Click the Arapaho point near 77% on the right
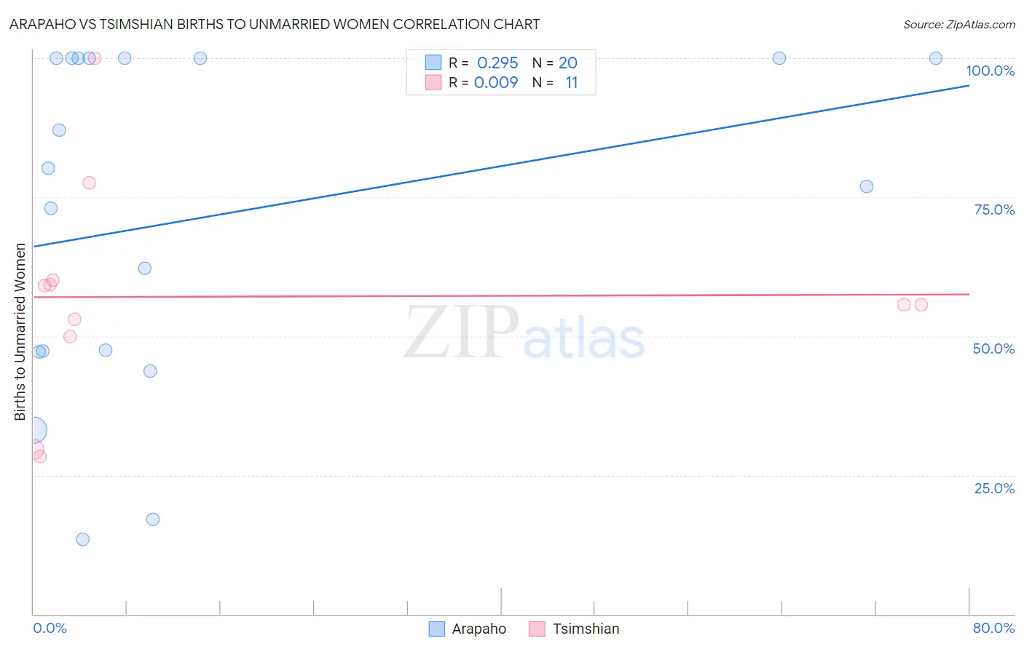 pos(867,186)
